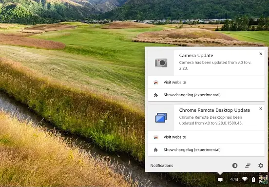Click rainbow icon in Remote Desktop Visit website row
Viewport: 269px width, 187px height.
coord(156,137)
